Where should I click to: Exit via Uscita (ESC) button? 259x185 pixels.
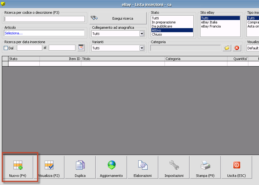(x=236, y=167)
